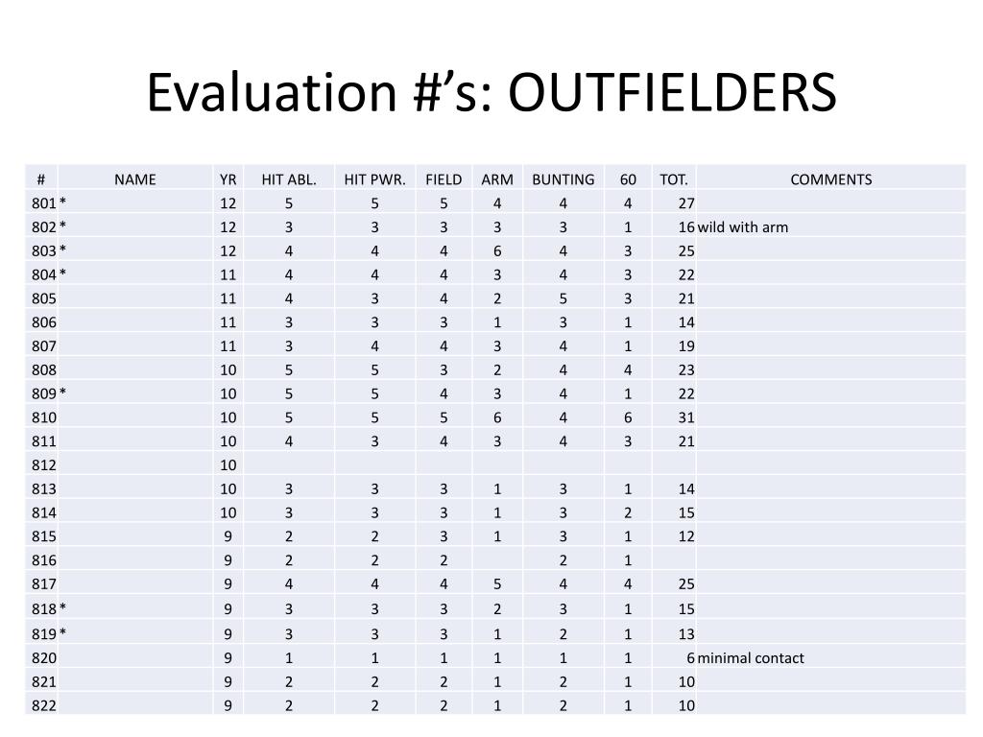Viewport: 983px width, 737px height.
Task: Select player number 801 cell
Action: (41, 203)
